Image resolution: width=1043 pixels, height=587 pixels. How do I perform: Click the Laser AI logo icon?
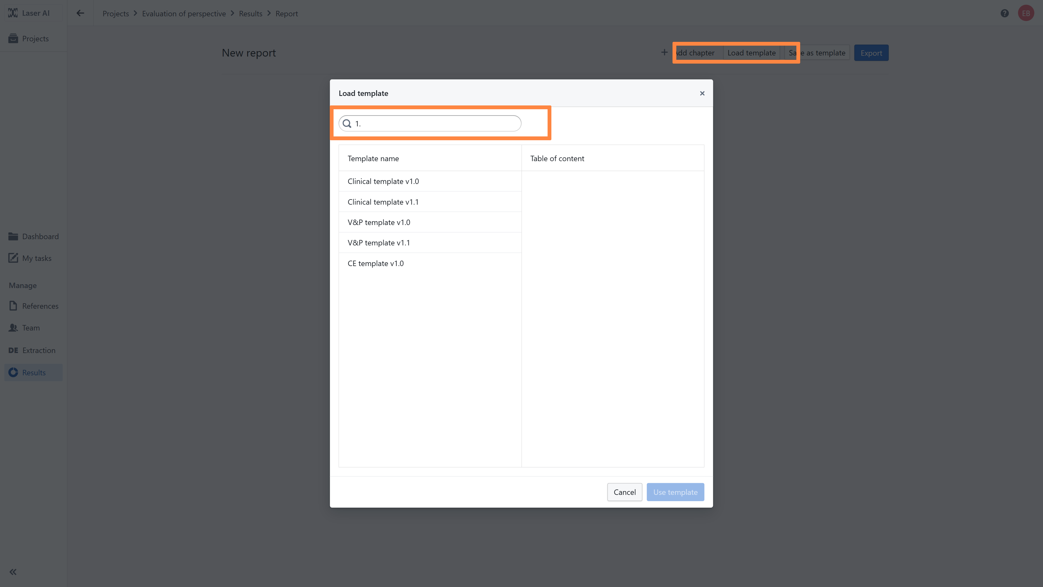tap(13, 13)
